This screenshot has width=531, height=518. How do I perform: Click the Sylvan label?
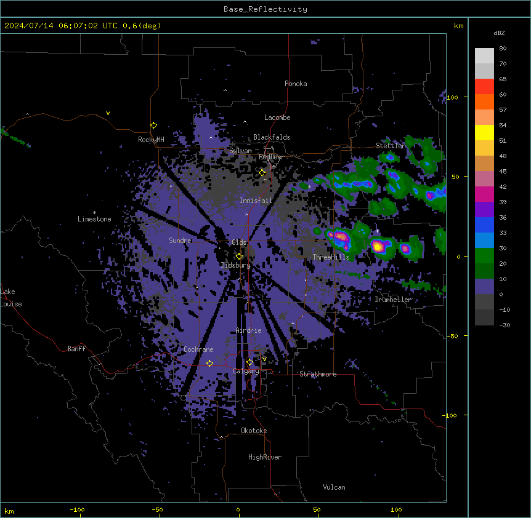(240, 151)
